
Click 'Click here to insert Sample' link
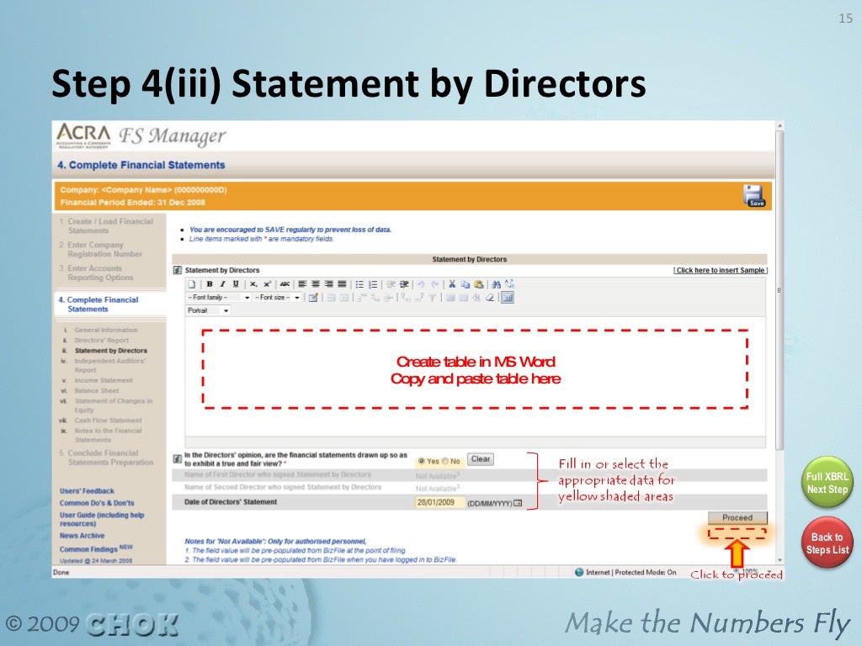coord(721,270)
